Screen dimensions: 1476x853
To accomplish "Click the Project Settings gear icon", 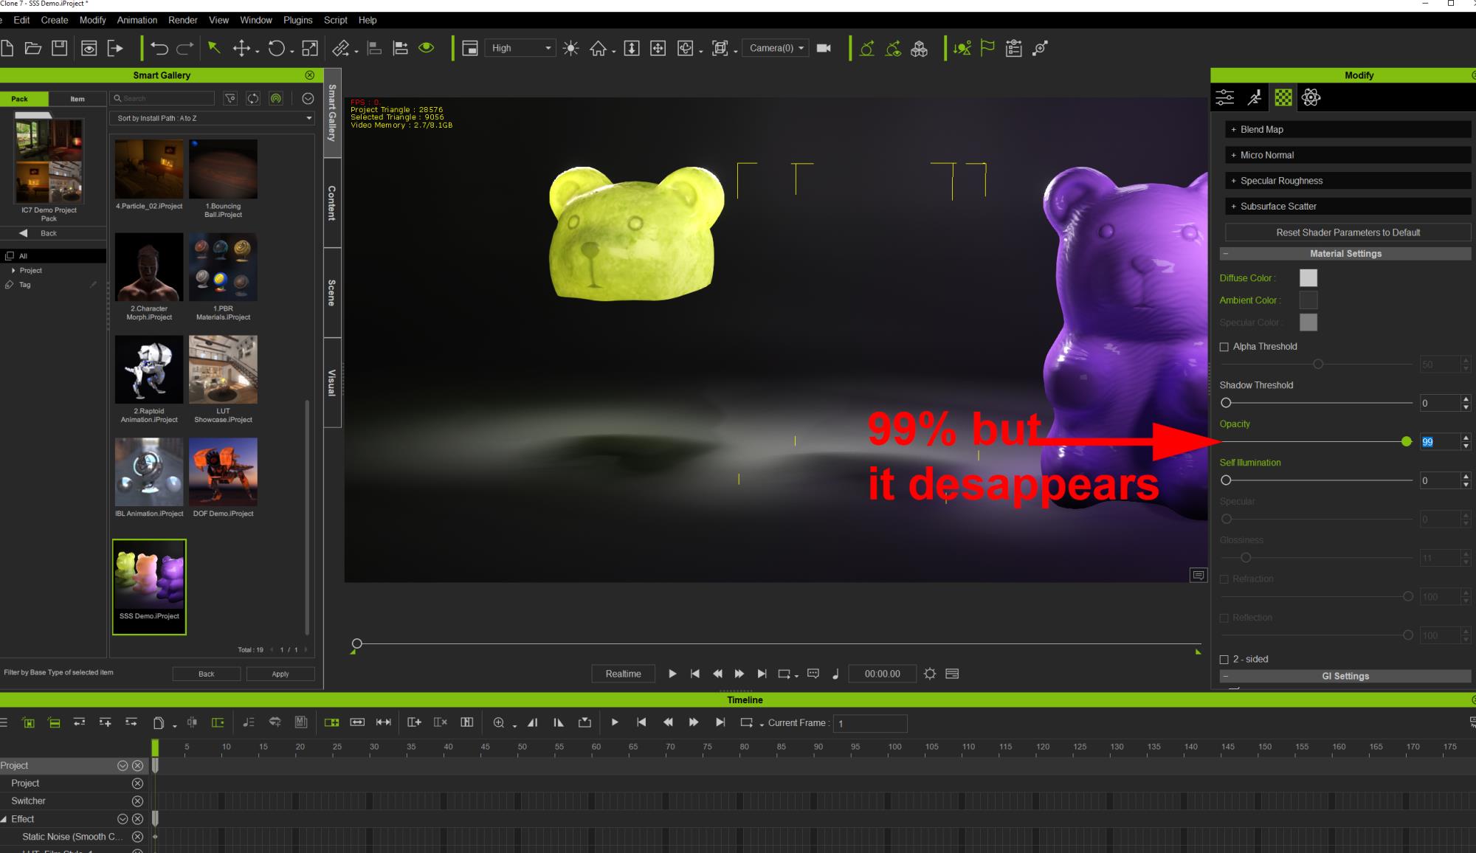I will coord(930,674).
